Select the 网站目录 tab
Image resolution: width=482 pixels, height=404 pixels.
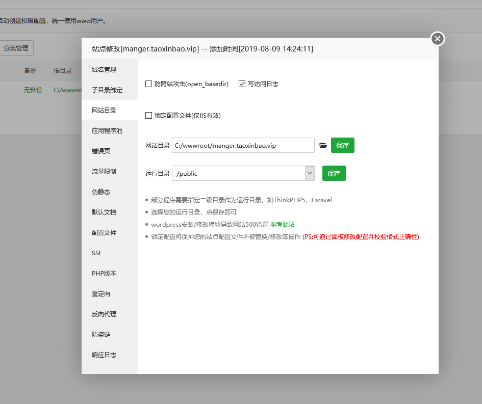pos(110,110)
